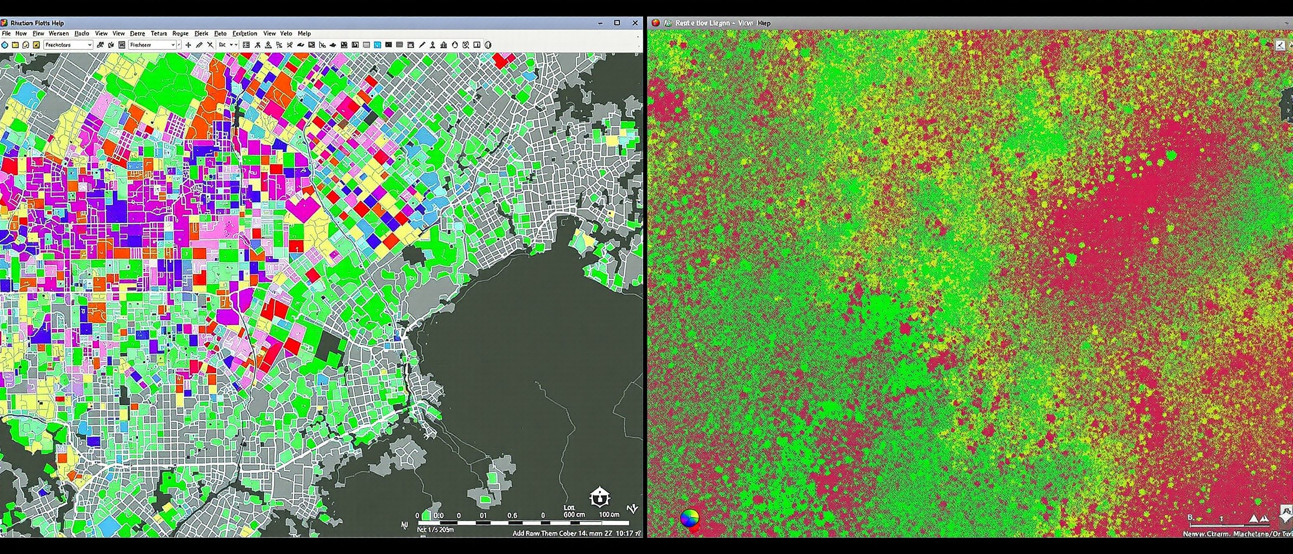
Task: Open the File menu
Action: 6,34
